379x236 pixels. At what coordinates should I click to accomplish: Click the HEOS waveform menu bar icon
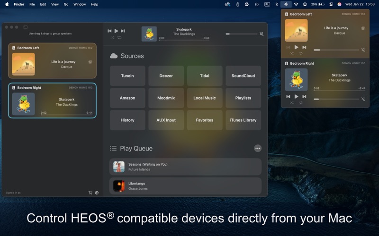tap(286, 4)
